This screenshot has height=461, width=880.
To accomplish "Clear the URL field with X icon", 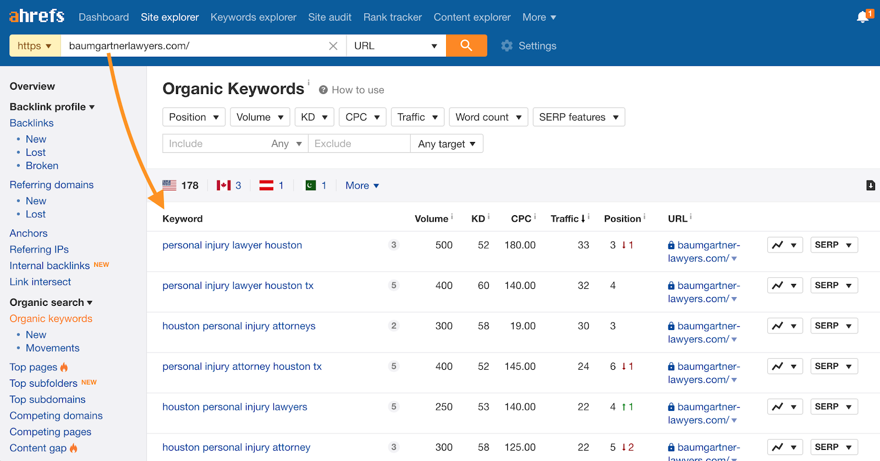I will 333,46.
